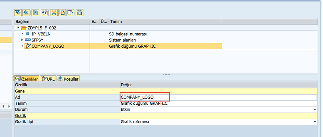This screenshot has width=323, height=137.
Task: Cut the node with the scissors icon
Action: pyautogui.click(x=53, y=13)
